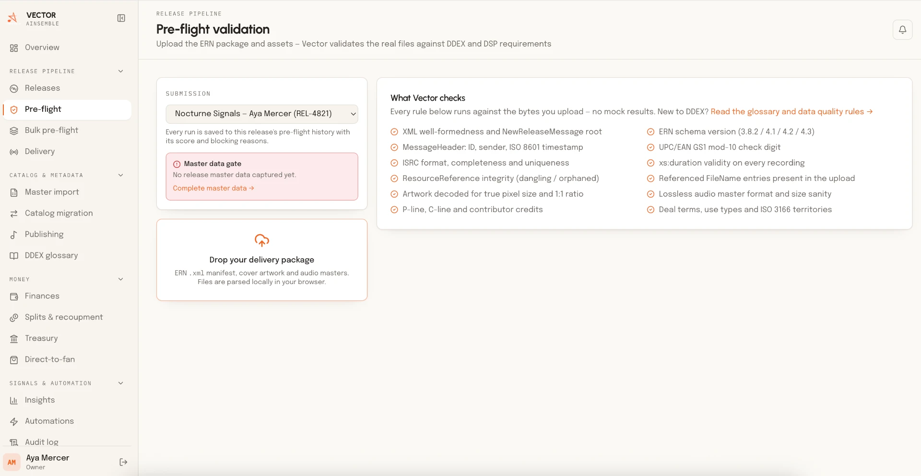Navigate to Delivery
921x476 pixels.
[67, 152]
